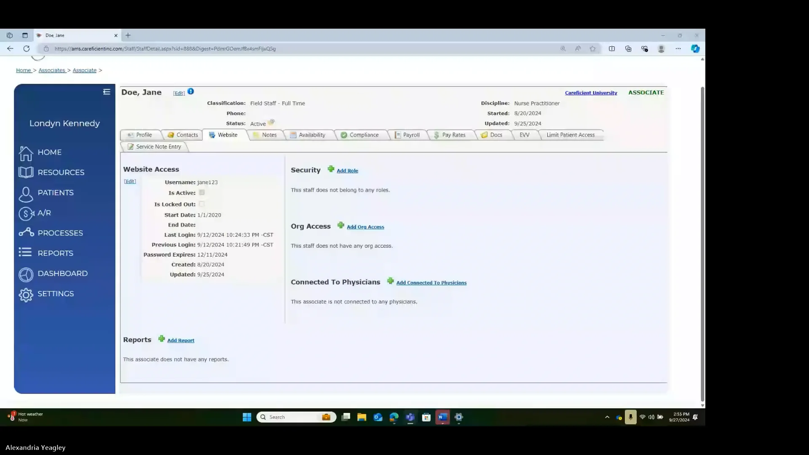Open SETTINGS via the gear icon
The image size is (809, 455).
[x=26, y=294]
